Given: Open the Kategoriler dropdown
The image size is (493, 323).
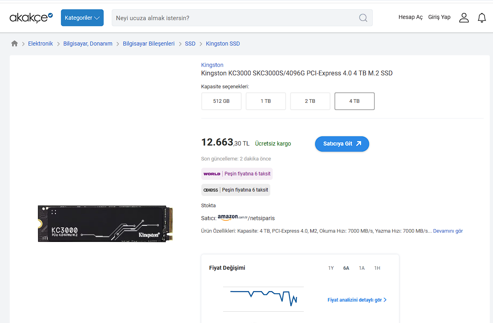Looking at the screenshot, I should (x=82, y=18).
